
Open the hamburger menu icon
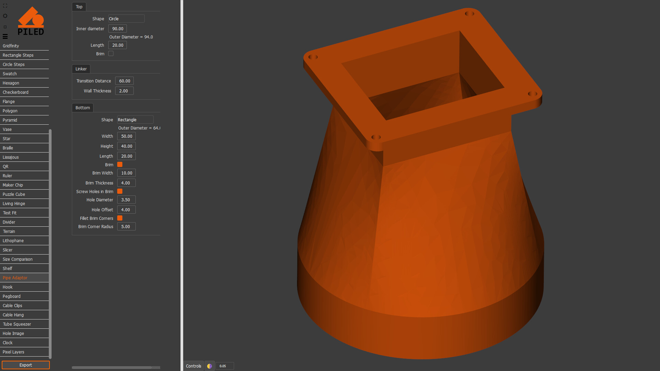point(5,36)
